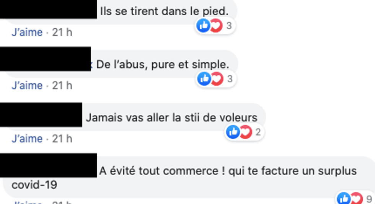This screenshot has width=375, height=204.
Task: Like the "Ils se tirent dans le pied" comment via J'aime
Action: 27,32
